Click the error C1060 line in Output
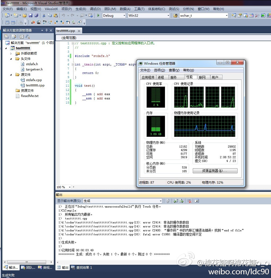Viewport: 271px width, 278px height. (130, 234)
